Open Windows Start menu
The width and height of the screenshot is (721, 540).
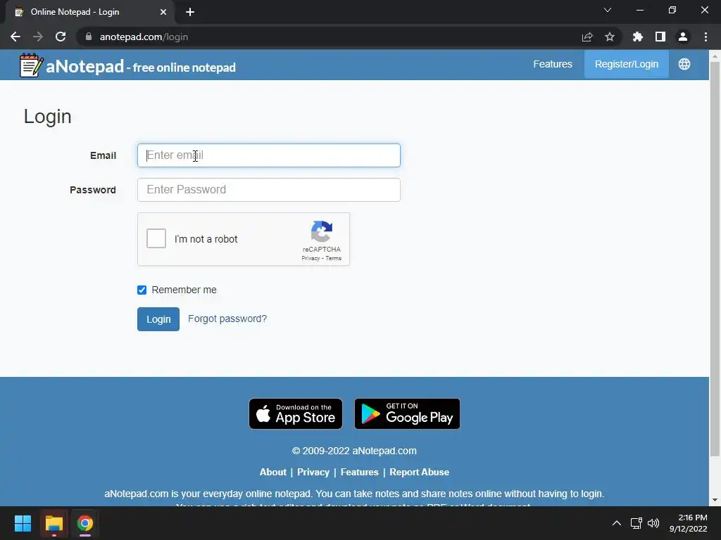[23, 523]
